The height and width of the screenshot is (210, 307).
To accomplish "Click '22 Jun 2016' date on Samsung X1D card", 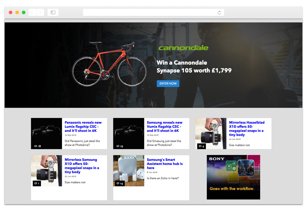I will tap(70, 177).
